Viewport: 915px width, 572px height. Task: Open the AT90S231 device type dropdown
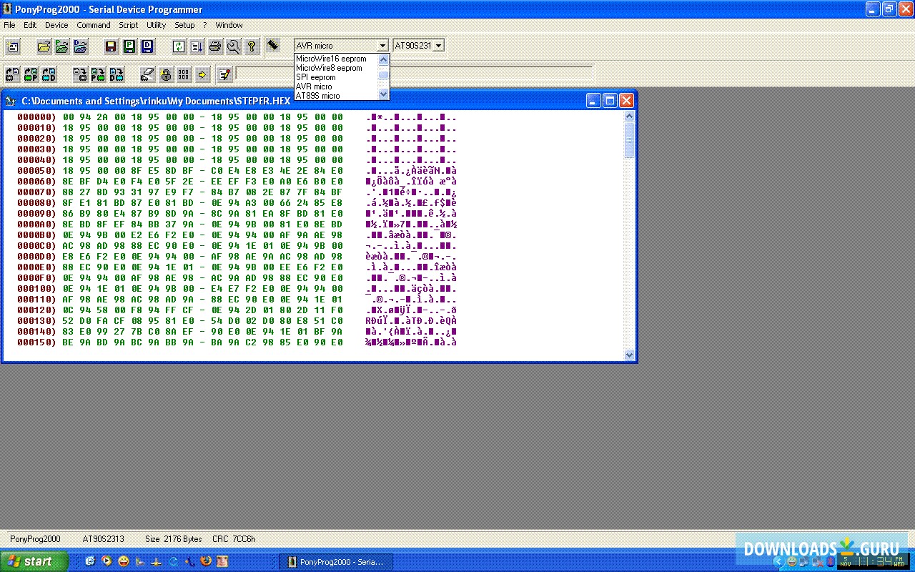438,46
